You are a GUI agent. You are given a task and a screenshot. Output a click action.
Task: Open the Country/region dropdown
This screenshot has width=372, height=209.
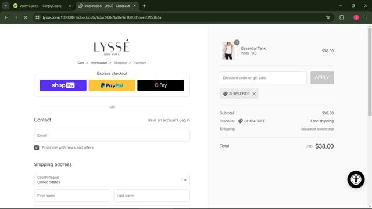pyautogui.click(x=112, y=180)
